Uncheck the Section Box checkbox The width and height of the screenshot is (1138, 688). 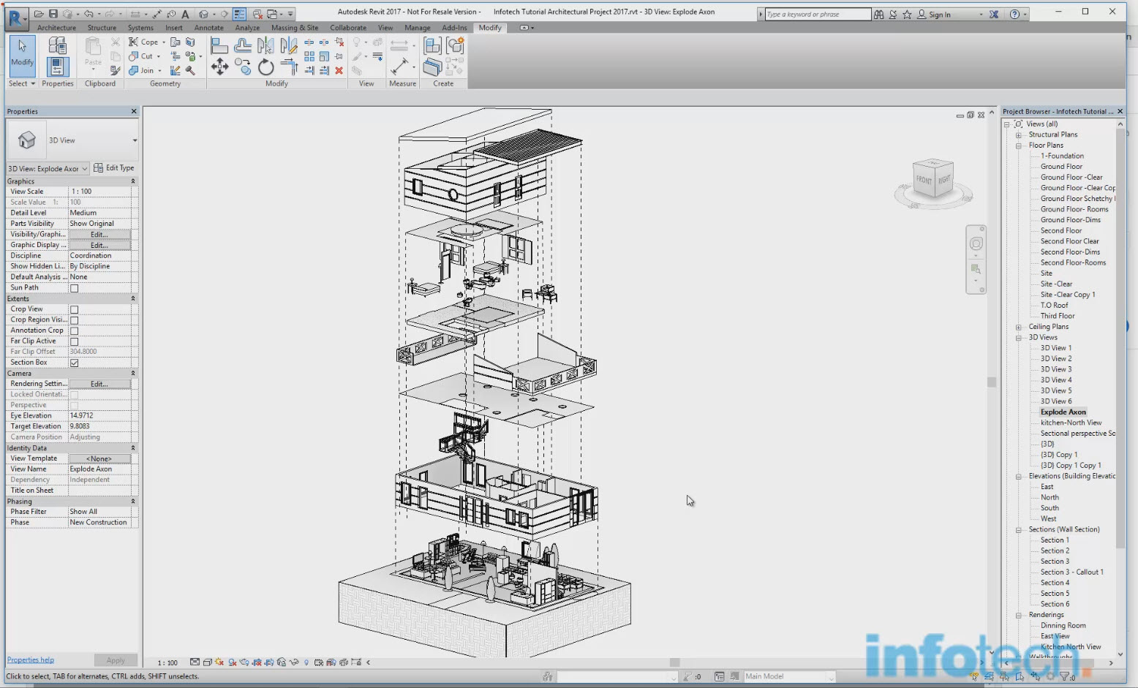(74, 363)
